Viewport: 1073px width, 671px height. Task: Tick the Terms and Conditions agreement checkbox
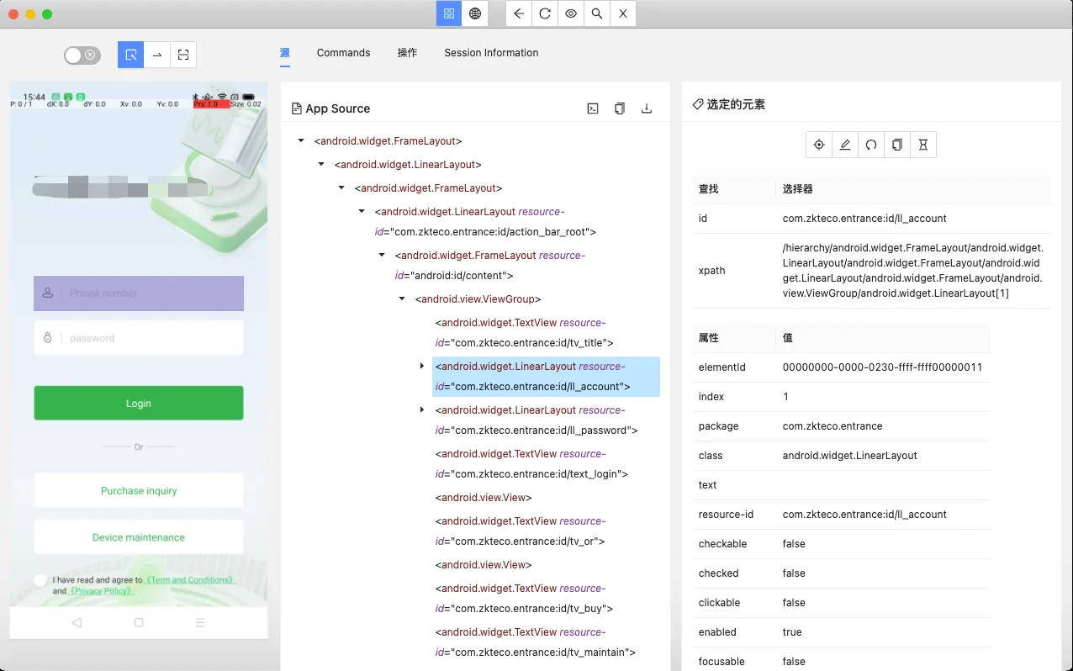click(40, 580)
